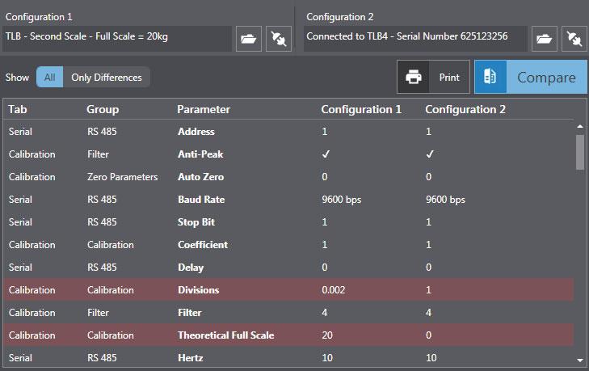Screen dimensions: 589x371
Task: Click the Group column header
Action: (x=103, y=109)
